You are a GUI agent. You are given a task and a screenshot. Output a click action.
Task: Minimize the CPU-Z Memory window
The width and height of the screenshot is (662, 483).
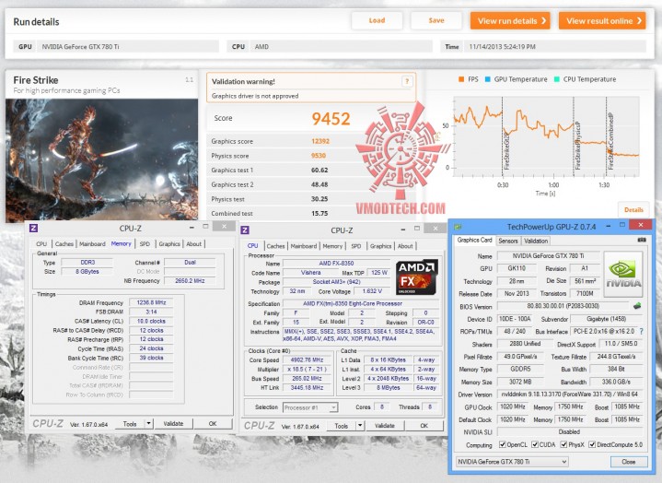click(x=192, y=228)
